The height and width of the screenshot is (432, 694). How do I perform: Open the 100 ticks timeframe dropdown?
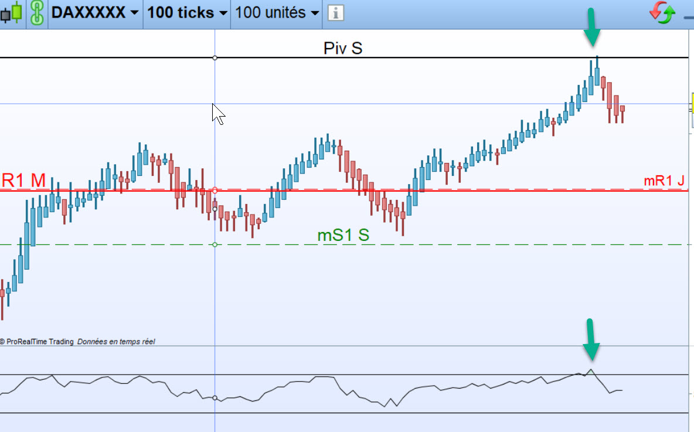187,13
